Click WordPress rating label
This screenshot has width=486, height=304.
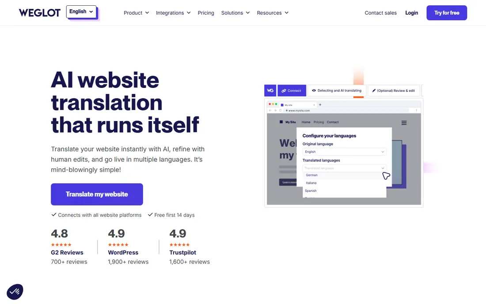click(123, 253)
